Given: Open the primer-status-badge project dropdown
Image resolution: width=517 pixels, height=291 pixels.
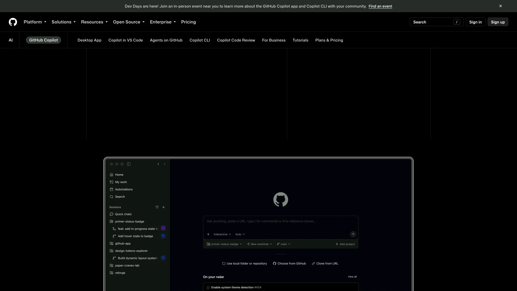Looking at the screenshot, I should [x=224, y=244].
